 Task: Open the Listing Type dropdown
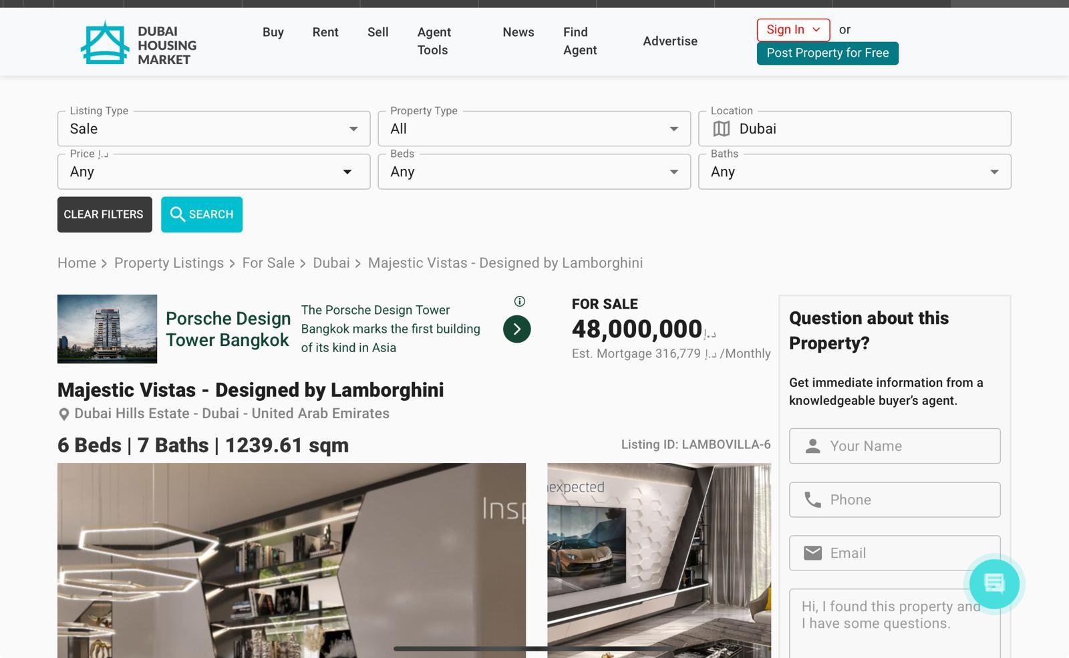(x=214, y=129)
